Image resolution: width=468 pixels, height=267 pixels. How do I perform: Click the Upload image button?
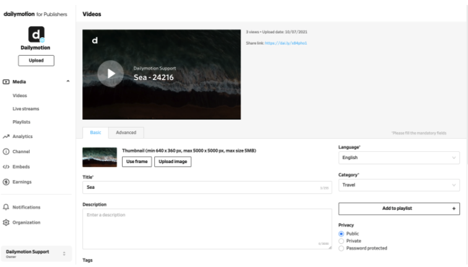coord(173,162)
